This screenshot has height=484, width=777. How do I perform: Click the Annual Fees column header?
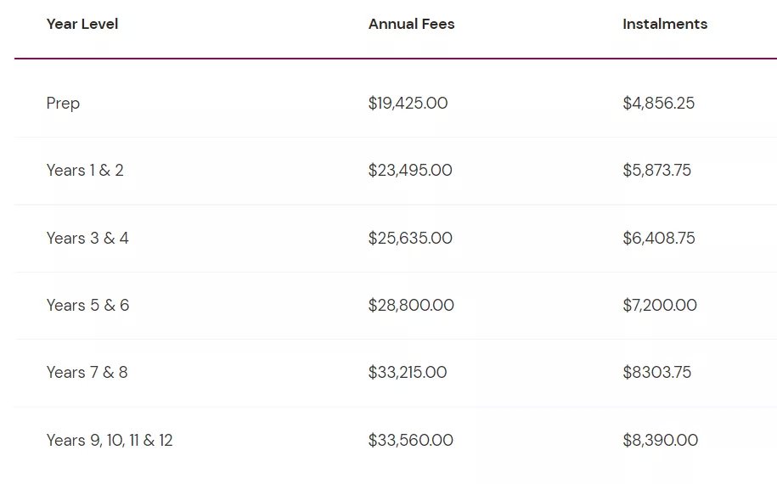[x=411, y=24]
